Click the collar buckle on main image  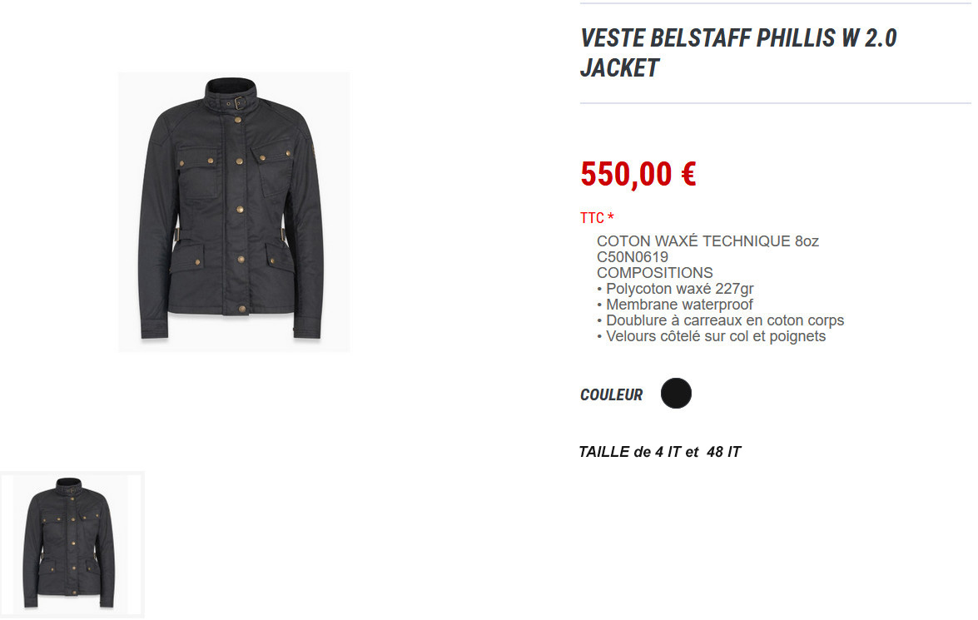(240, 103)
